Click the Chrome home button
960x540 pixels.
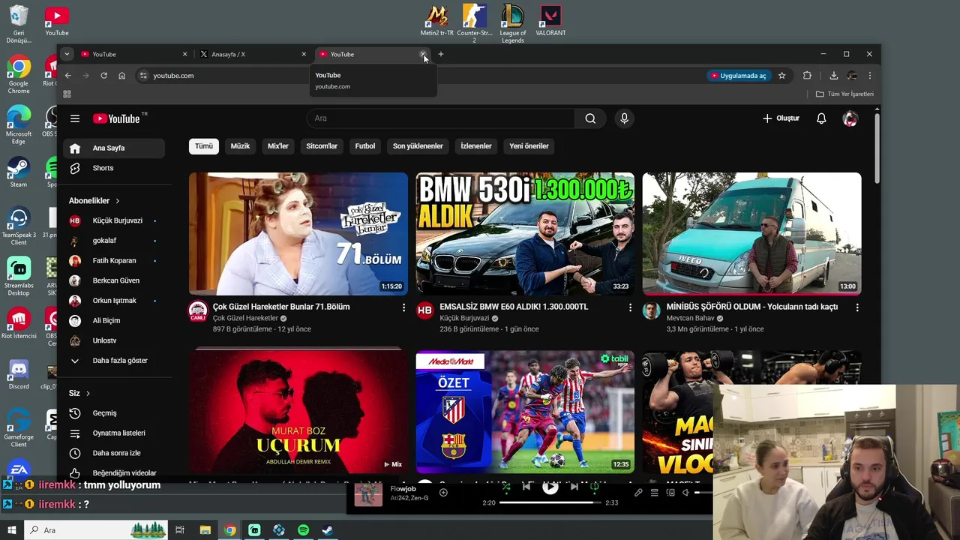(x=121, y=76)
